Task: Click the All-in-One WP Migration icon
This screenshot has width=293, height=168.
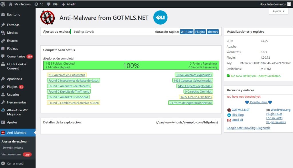Action: pos(3,110)
